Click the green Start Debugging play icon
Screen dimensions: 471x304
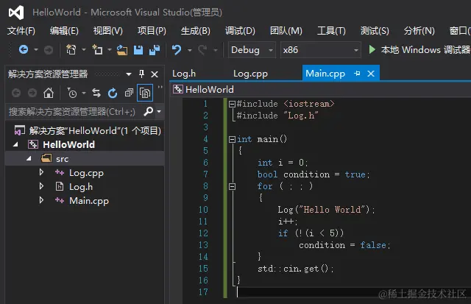tap(372, 49)
